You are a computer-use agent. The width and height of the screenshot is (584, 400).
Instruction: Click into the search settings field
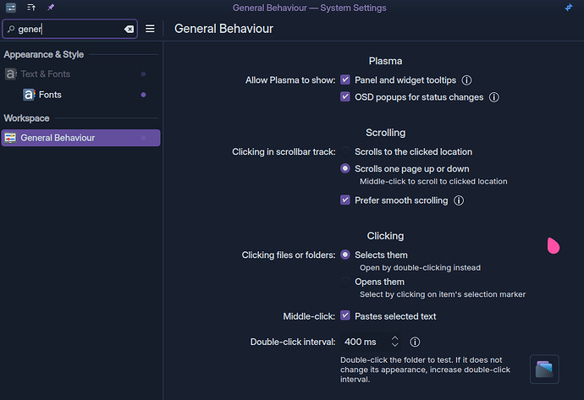(68, 29)
